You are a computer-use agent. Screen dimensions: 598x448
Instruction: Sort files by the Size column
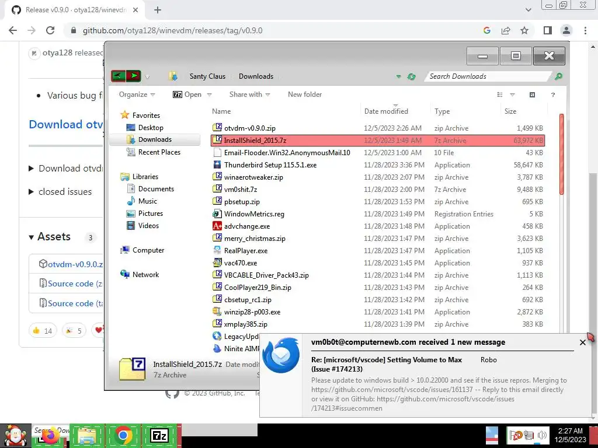(x=510, y=111)
